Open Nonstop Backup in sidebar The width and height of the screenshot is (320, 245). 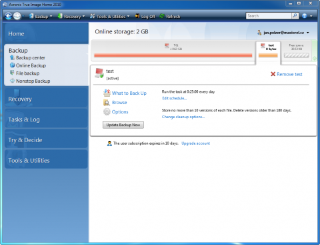tap(33, 81)
